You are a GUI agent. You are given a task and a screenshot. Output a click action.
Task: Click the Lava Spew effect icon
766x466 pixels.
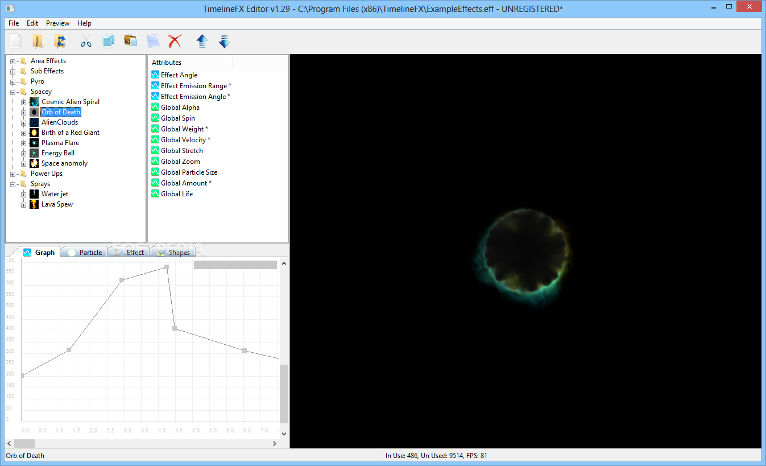[x=34, y=204]
